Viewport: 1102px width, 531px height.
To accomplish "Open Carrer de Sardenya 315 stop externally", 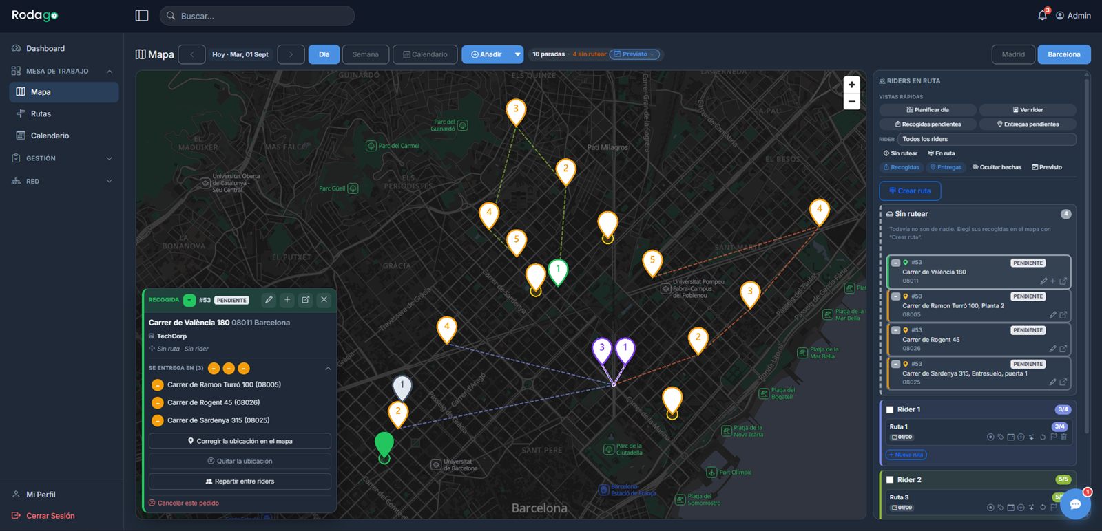I will [1063, 382].
